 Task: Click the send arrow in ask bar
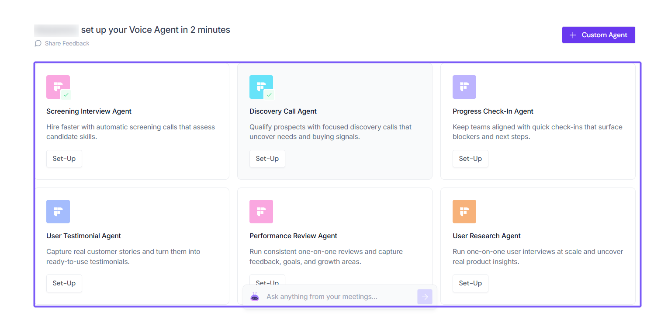(425, 297)
